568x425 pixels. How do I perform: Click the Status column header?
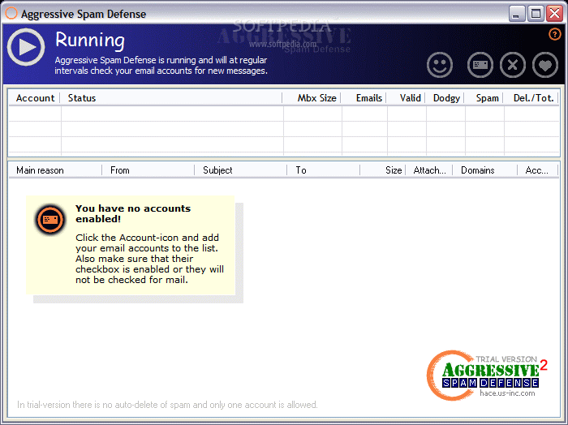point(171,98)
